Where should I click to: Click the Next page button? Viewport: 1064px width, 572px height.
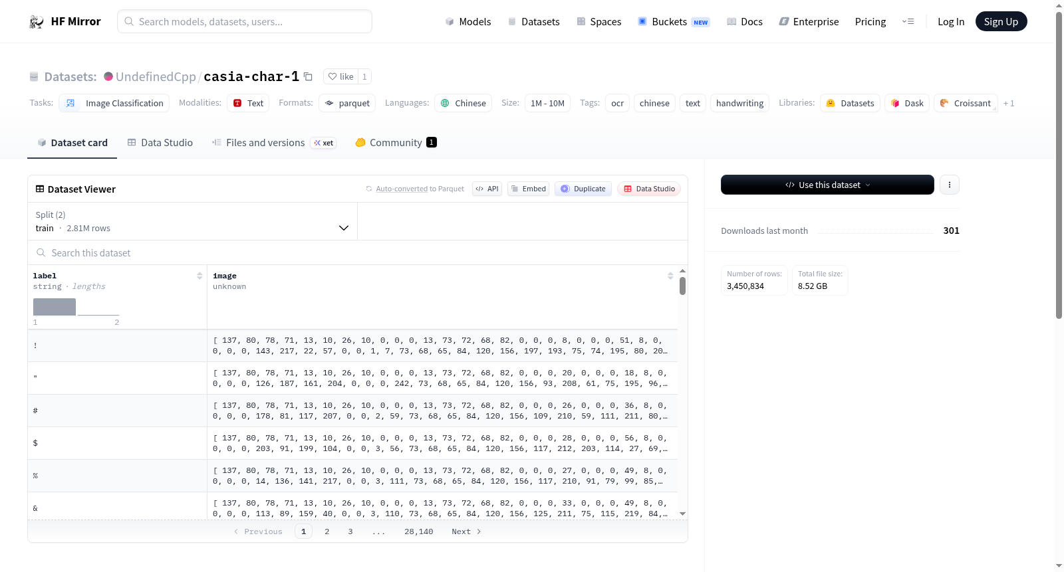[x=466, y=531]
